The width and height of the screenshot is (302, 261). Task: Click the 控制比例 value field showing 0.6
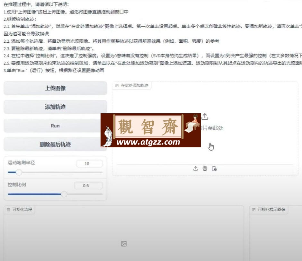click(88, 186)
